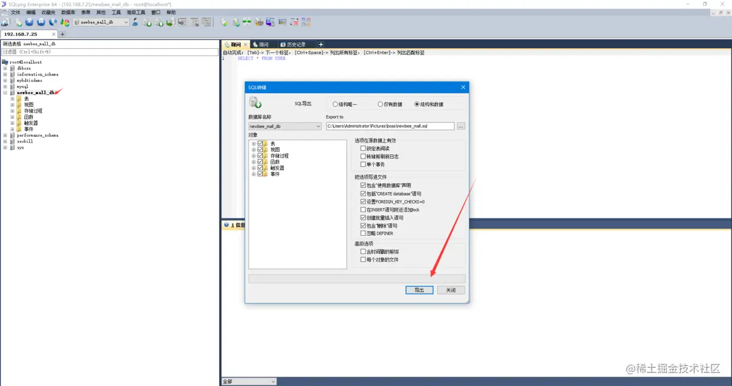Viewport: 732px width, 386px height.
Task: Click the Export to file path field
Action: click(390, 126)
